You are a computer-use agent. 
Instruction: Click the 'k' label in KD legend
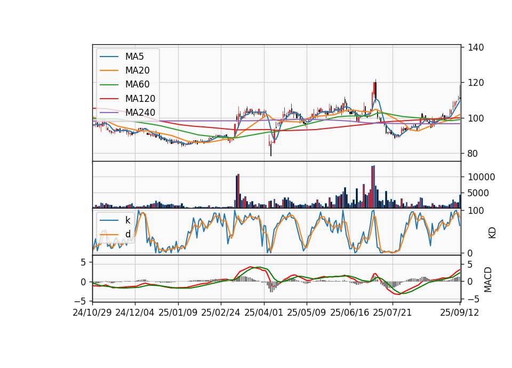127,220
